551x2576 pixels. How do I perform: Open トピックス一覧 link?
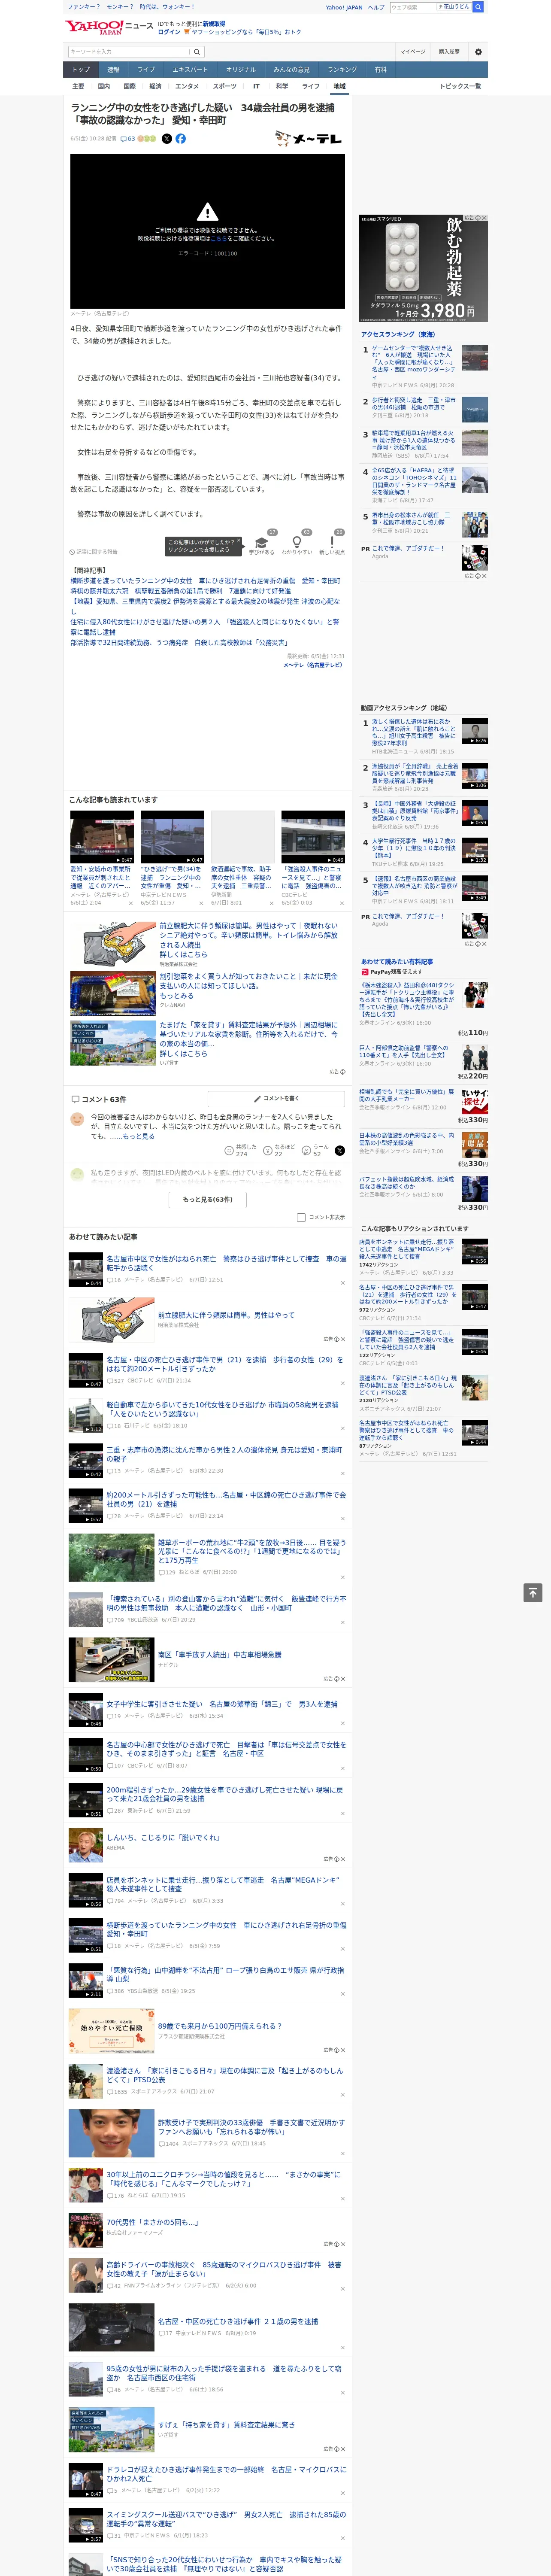(x=460, y=86)
